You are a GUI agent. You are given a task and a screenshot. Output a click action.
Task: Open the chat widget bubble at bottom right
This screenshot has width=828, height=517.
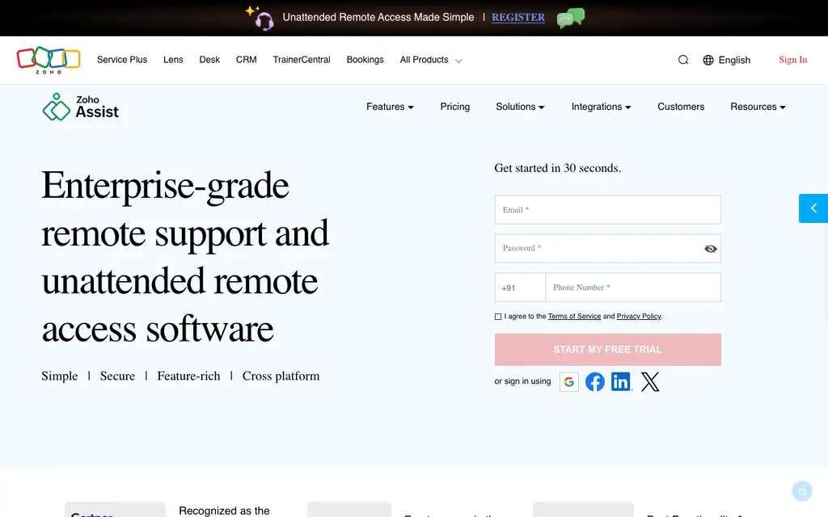click(x=801, y=492)
